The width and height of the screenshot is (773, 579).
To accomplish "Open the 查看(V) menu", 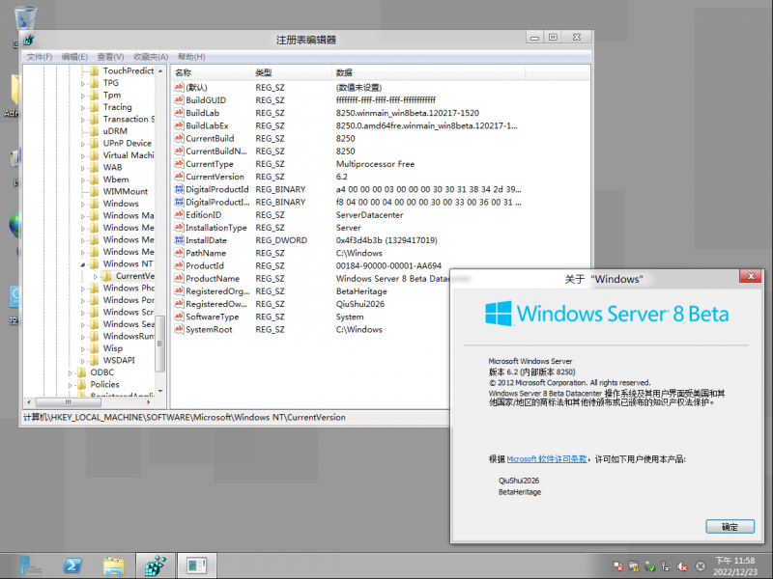I will click(x=110, y=57).
